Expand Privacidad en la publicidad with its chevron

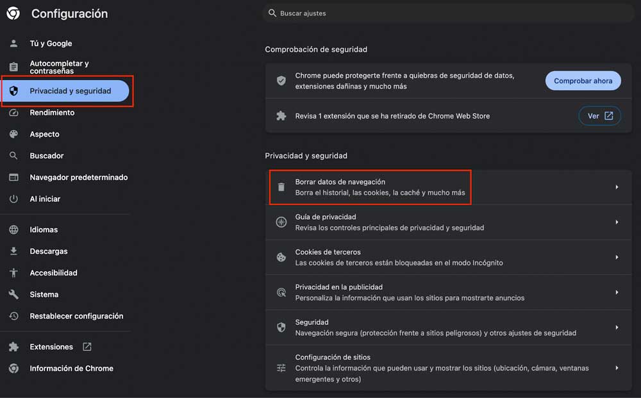pyautogui.click(x=617, y=292)
